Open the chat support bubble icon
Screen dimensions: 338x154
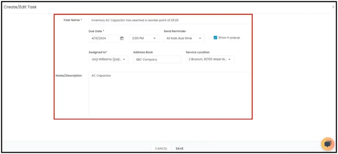click(328, 144)
